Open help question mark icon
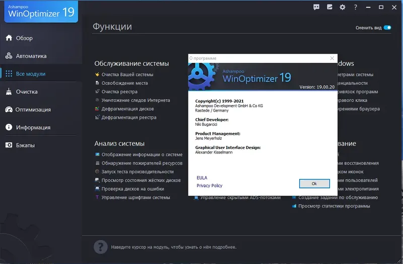Image resolution: width=403 pixels, height=264 pixels. tap(356, 7)
